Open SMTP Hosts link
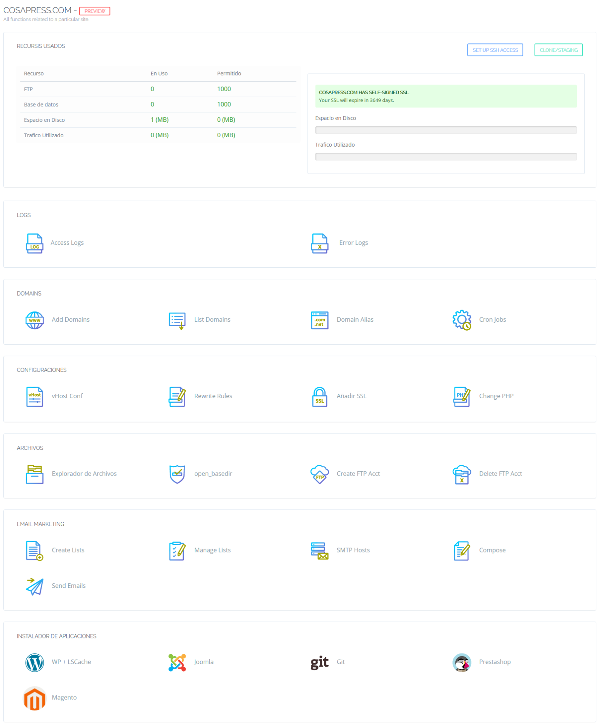Viewport: 599px width, 724px height. (x=353, y=551)
